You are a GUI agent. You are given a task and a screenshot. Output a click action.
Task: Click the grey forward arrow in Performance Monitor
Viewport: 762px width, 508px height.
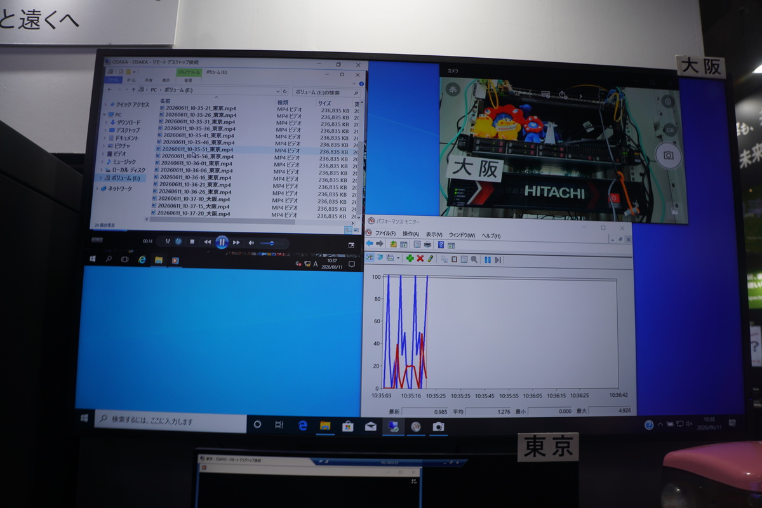click(x=380, y=244)
